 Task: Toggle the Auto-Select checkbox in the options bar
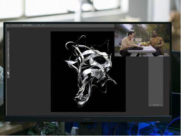coord(11,25)
